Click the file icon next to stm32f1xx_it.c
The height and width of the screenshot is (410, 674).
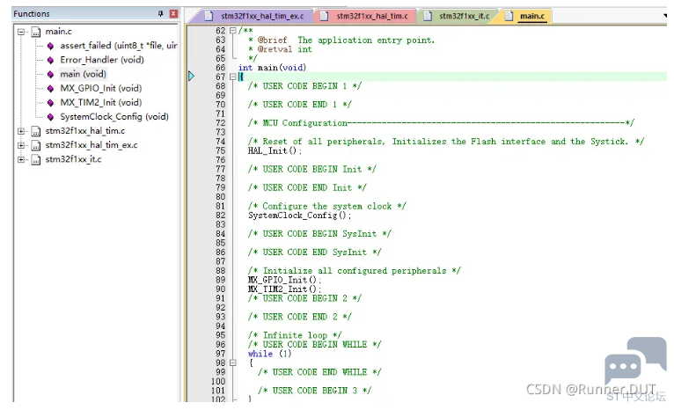36,159
